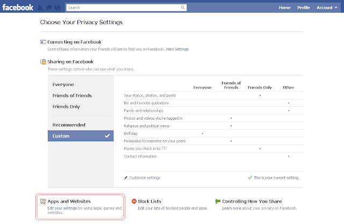This screenshot has width=344, height=224.
Task: Click the Contact information row's Other dot
Action: (x=289, y=156)
